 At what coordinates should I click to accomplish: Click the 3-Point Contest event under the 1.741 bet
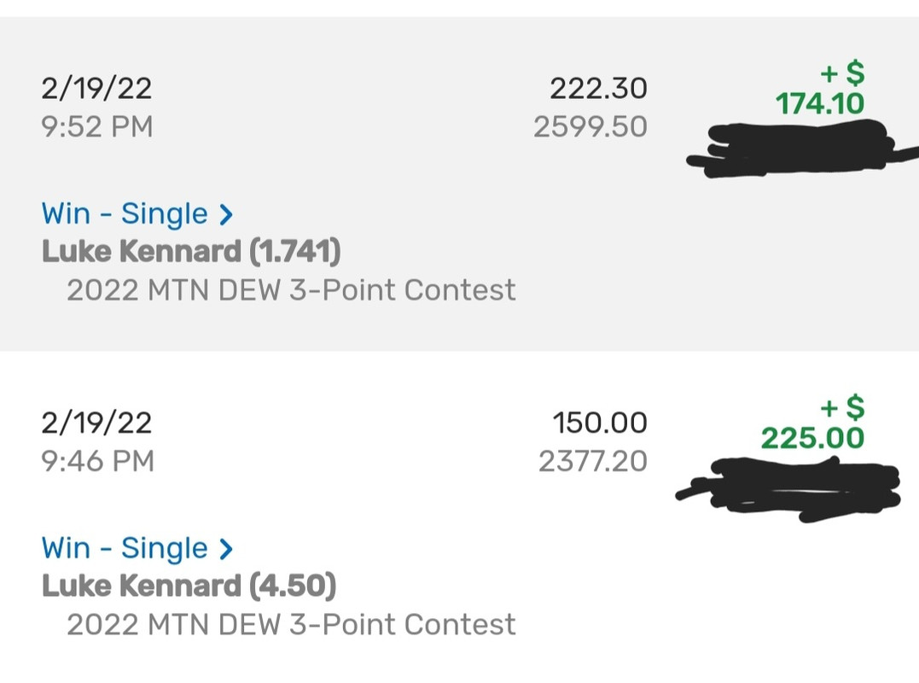[291, 289]
